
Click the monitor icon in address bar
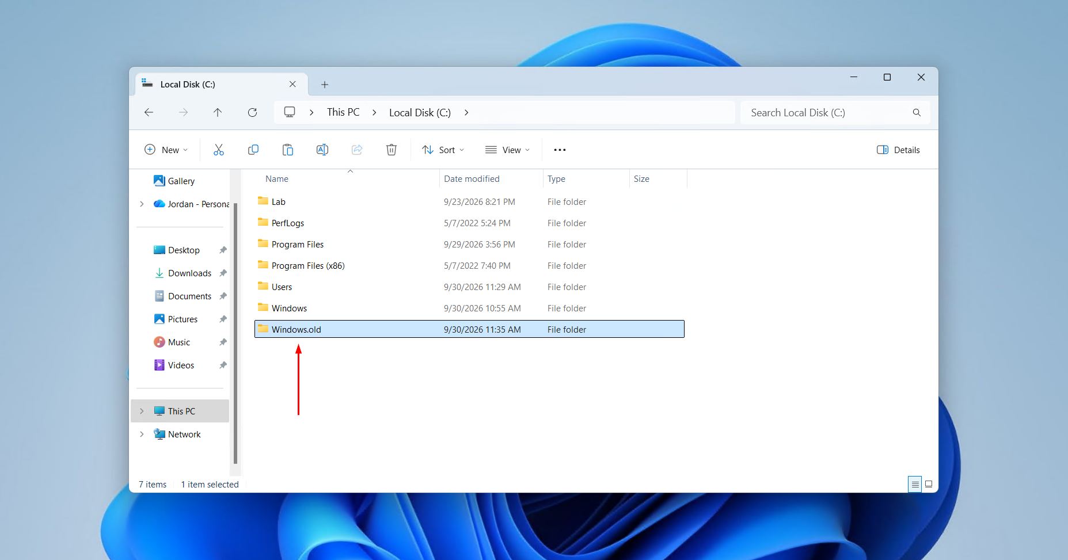(x=290, y=112)
